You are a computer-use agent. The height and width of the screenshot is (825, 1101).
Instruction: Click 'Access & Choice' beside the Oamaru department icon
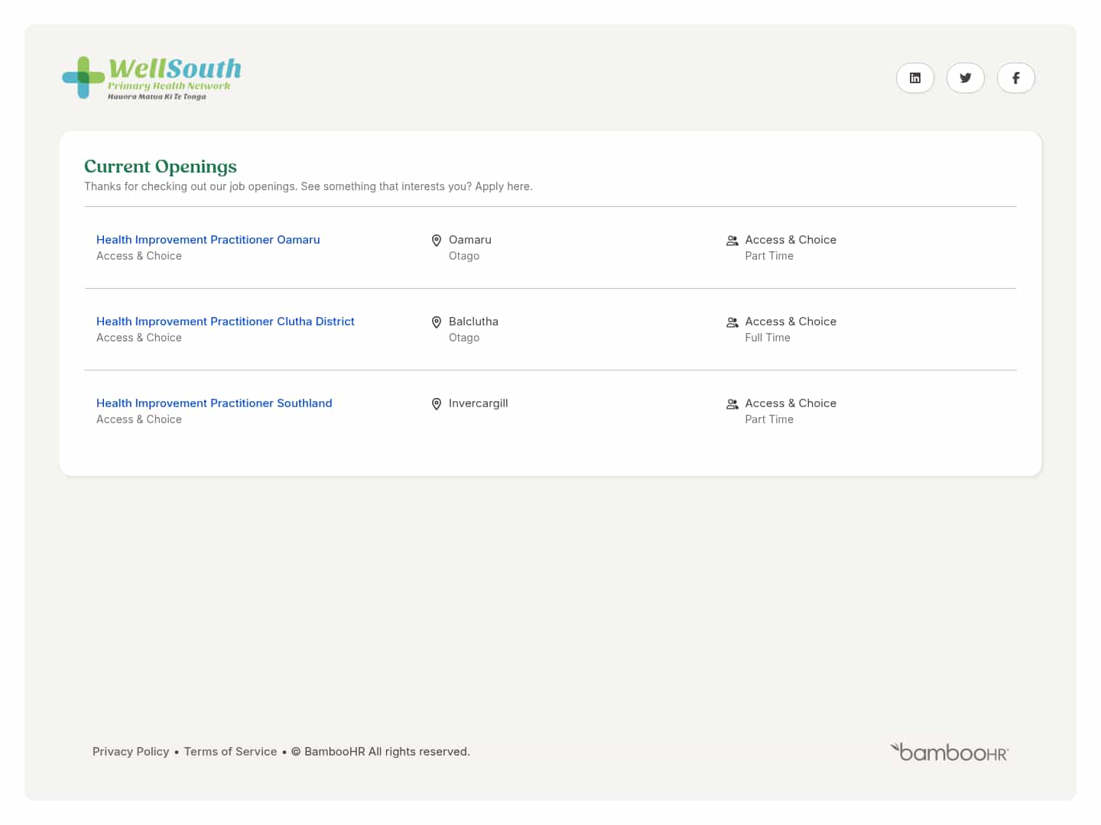791,240
